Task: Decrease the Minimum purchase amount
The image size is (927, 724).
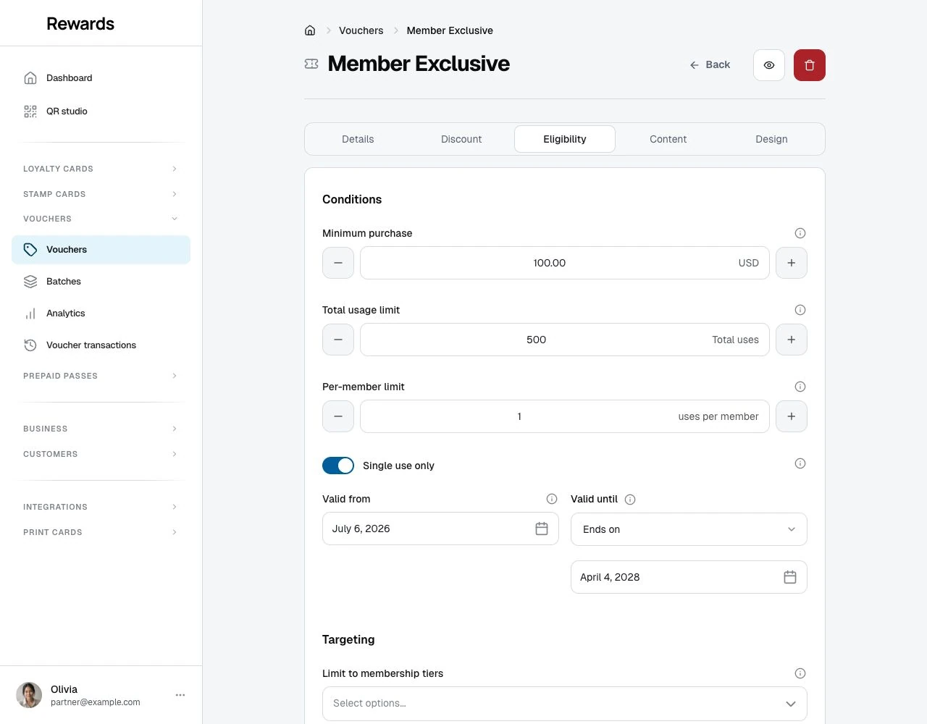Action: (x=338, y=263)
